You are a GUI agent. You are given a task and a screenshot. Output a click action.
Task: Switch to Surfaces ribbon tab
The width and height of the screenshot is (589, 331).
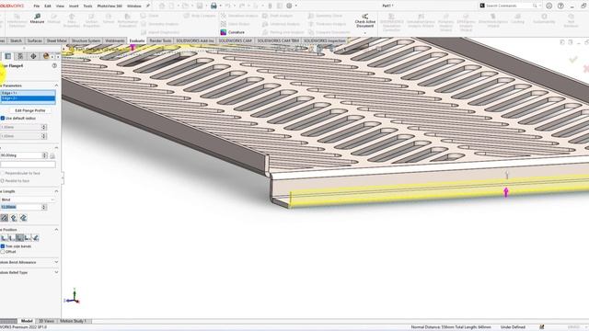pos(35,40)
